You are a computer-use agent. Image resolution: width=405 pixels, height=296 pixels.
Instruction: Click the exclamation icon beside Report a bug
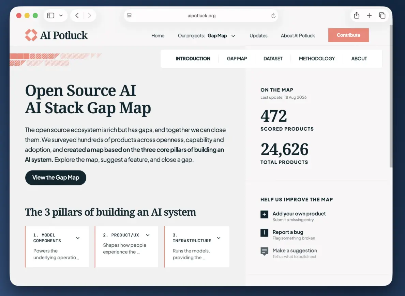click(264, 233)
